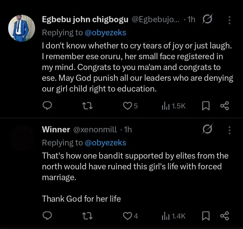Share Winner's tweet
243x229 pixels.
tap(225, 216)
